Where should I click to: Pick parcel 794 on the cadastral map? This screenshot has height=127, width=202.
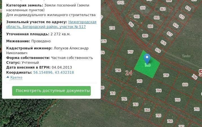click(x=158, y=91)
